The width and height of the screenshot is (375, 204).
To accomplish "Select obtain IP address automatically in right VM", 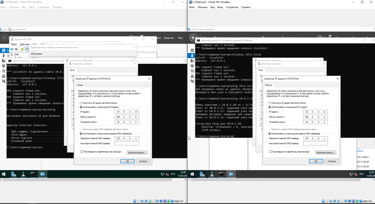I will 269,103.
